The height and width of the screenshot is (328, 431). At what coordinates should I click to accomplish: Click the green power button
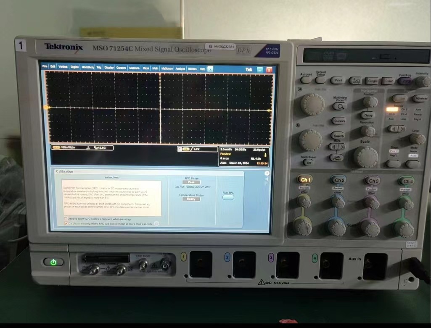[x=53, y=262]
